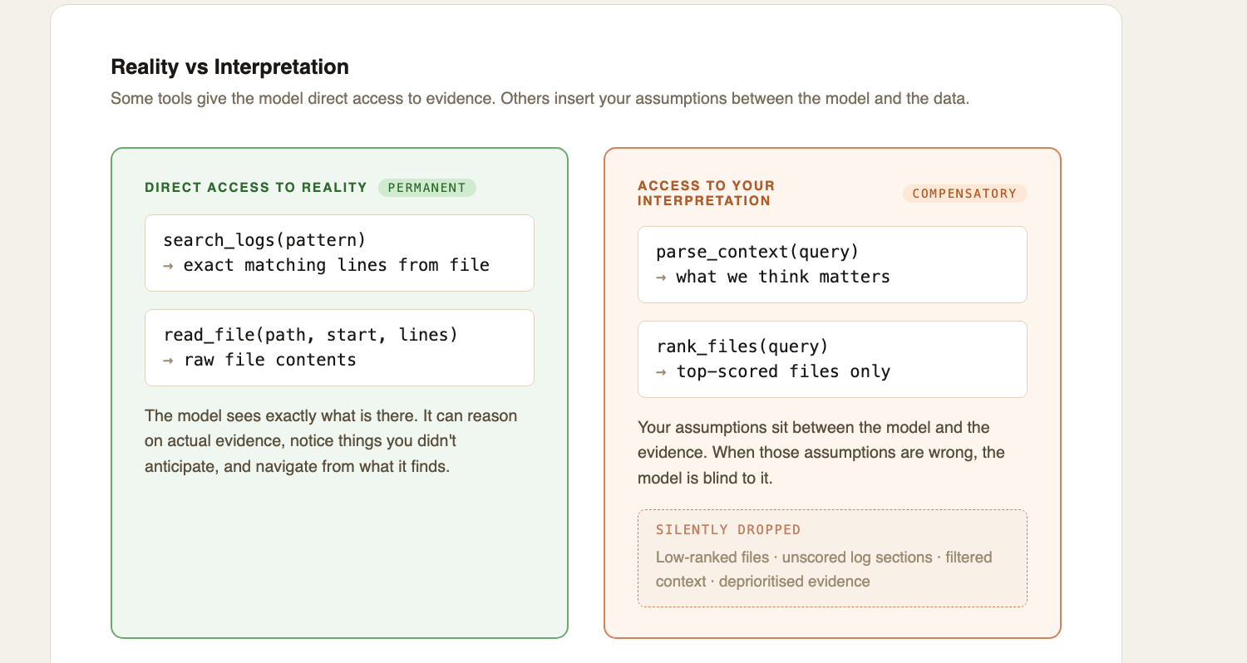Click the 'raw file contents' text

(270, 360)
